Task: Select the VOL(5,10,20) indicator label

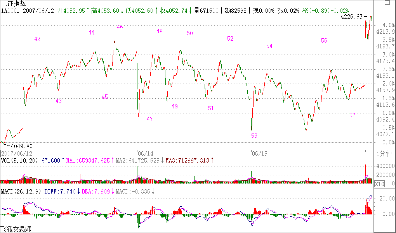Action: tap(19, 160)
